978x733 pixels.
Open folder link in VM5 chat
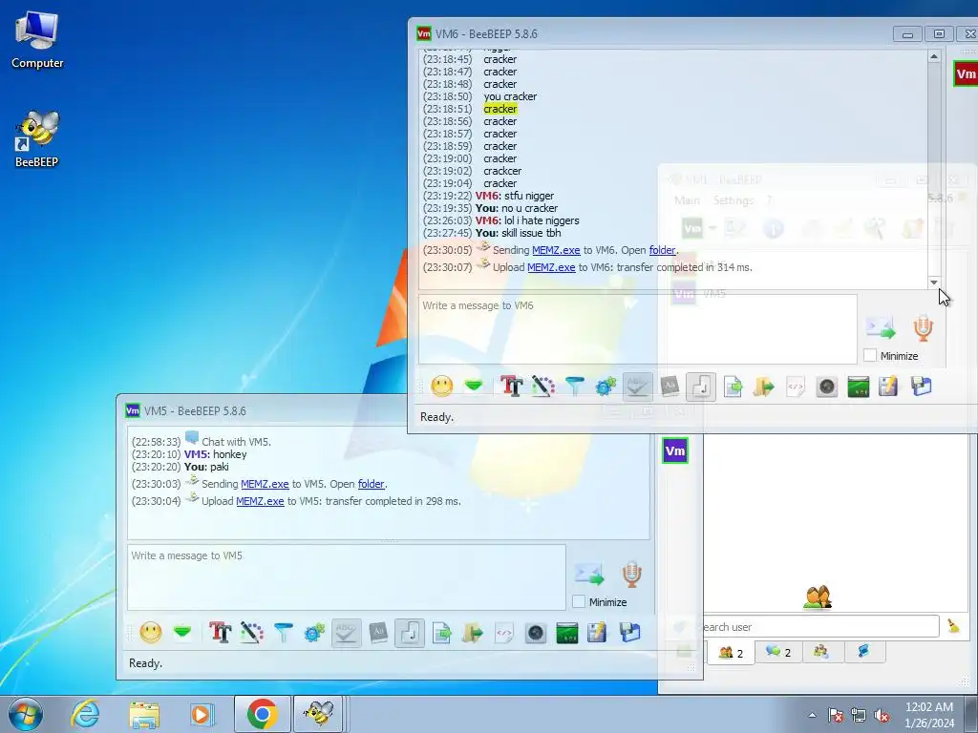coord(372,484)
